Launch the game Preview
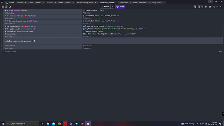 click(105, 6)
